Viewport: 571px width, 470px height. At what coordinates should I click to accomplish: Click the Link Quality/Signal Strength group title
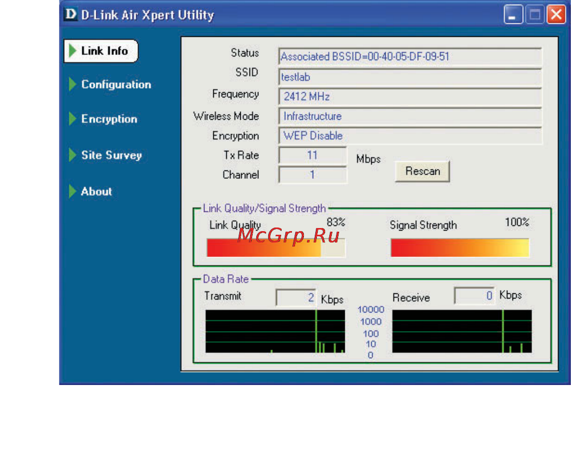pyautogui.click(x=265, y=208)
